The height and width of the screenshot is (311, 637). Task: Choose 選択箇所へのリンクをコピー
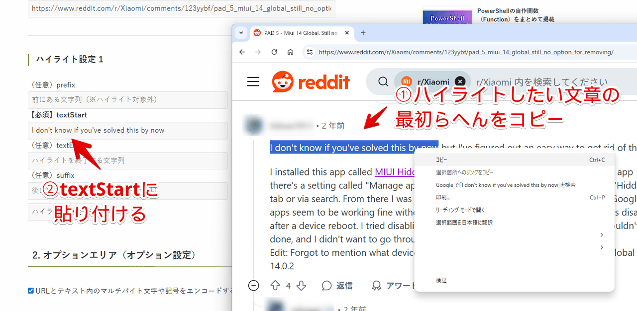515,172
